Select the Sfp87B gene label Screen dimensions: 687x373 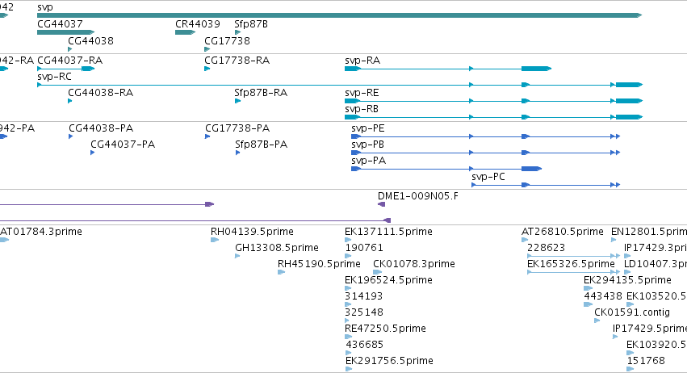click(x=251, y=24)
